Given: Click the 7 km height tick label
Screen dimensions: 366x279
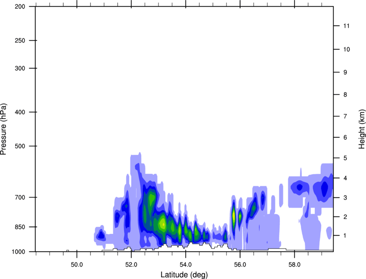Looking at the screenshot, I should (345, 116).
